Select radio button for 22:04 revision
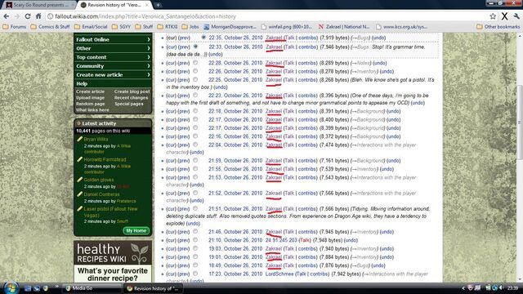Image resolution: width=523 pixels, height=294 pixels. [195, 145]
